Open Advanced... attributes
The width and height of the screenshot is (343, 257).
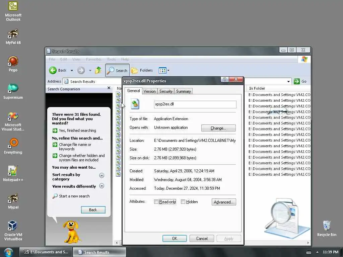tap(224, 202)
